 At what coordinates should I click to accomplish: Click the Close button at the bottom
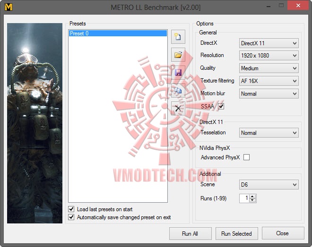point(283,233)
